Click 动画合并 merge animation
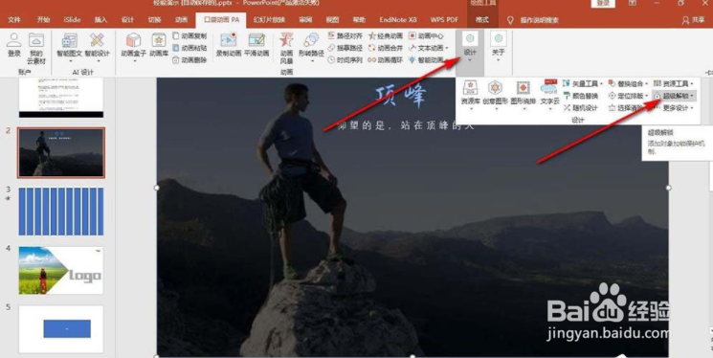 click(x=386, y=48)
